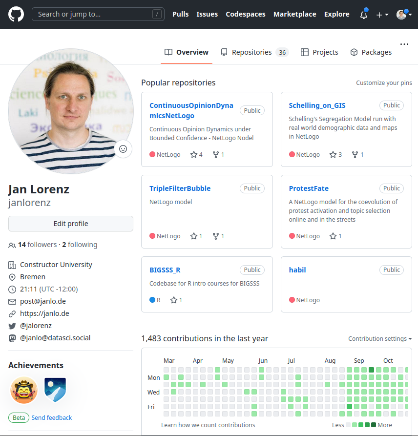
Task: Click the GitHub Octocat logo
Action: pos(16,14)
